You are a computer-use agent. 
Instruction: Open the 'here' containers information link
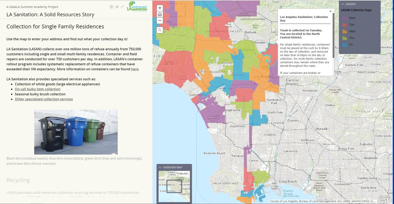pos(135,69)
